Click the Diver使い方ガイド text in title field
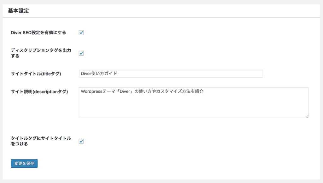Screen dimensions: 323x183 [x=99, y=74]
